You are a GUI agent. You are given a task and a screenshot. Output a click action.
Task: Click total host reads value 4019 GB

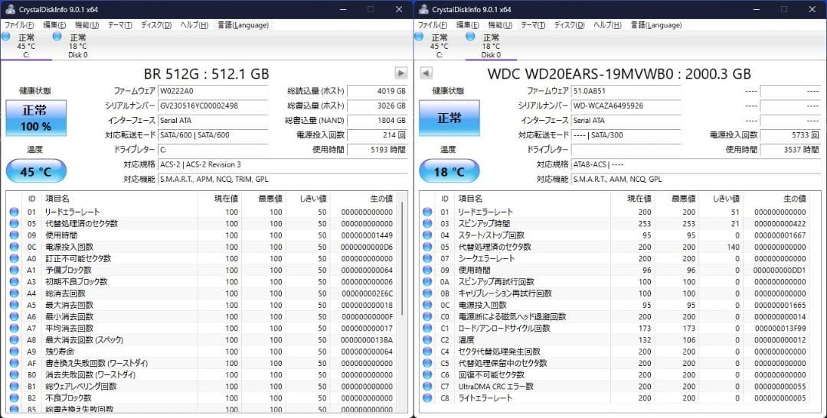[377, 90]
